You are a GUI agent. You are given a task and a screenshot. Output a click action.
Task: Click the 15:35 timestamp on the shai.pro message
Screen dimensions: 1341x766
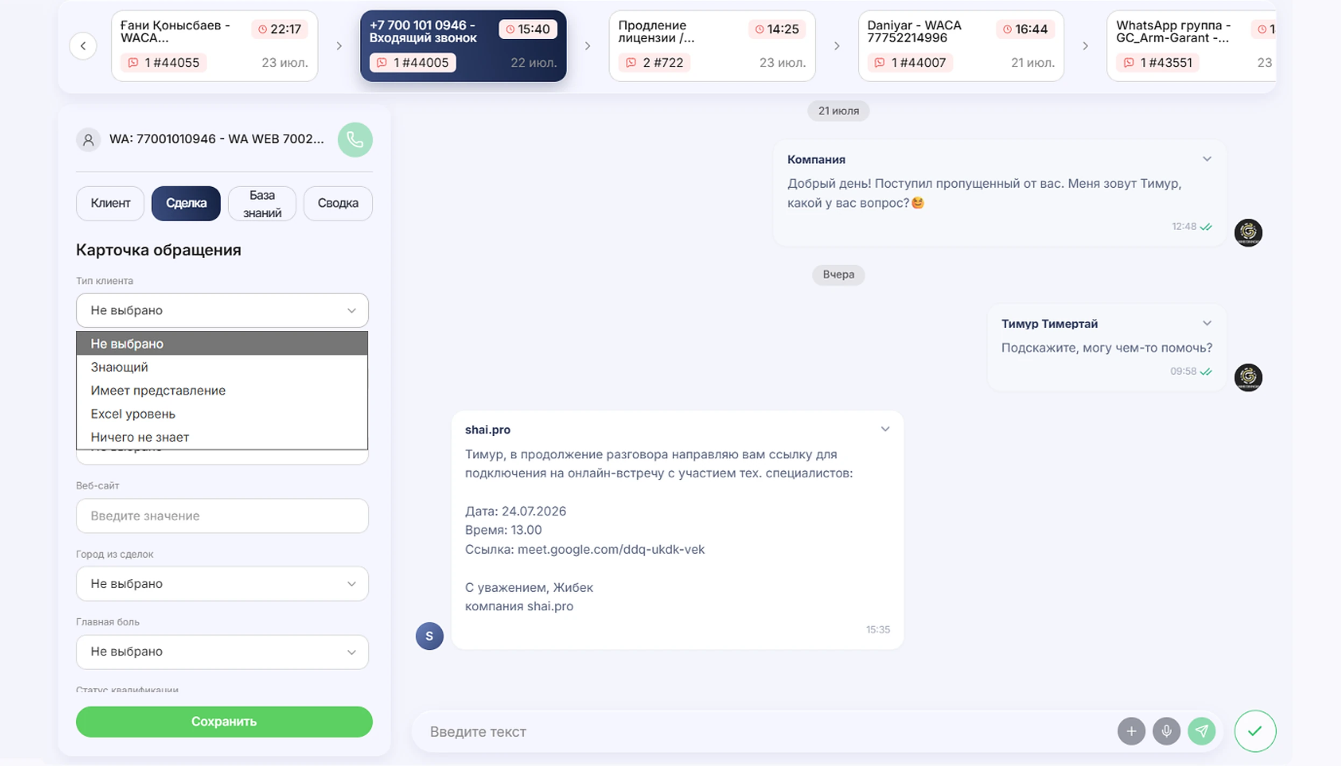(x=878, y=630)
